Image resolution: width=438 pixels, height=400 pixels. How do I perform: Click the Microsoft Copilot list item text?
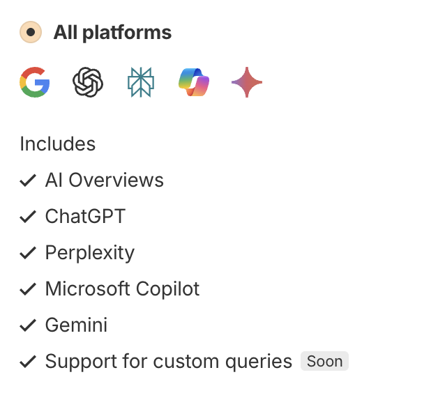(122, 289)
